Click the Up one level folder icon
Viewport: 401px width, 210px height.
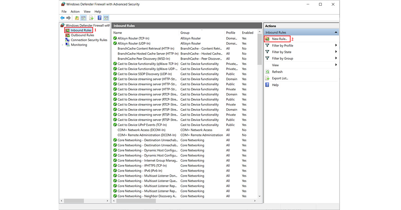tap(77, 18)
